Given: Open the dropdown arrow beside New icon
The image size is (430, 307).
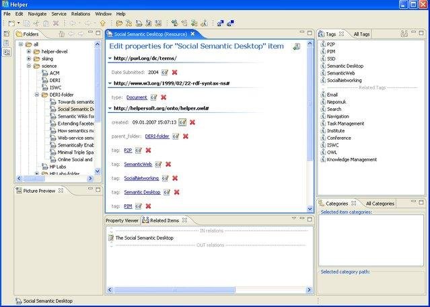Looking at the screenshot, I should [x=18, y=24].
